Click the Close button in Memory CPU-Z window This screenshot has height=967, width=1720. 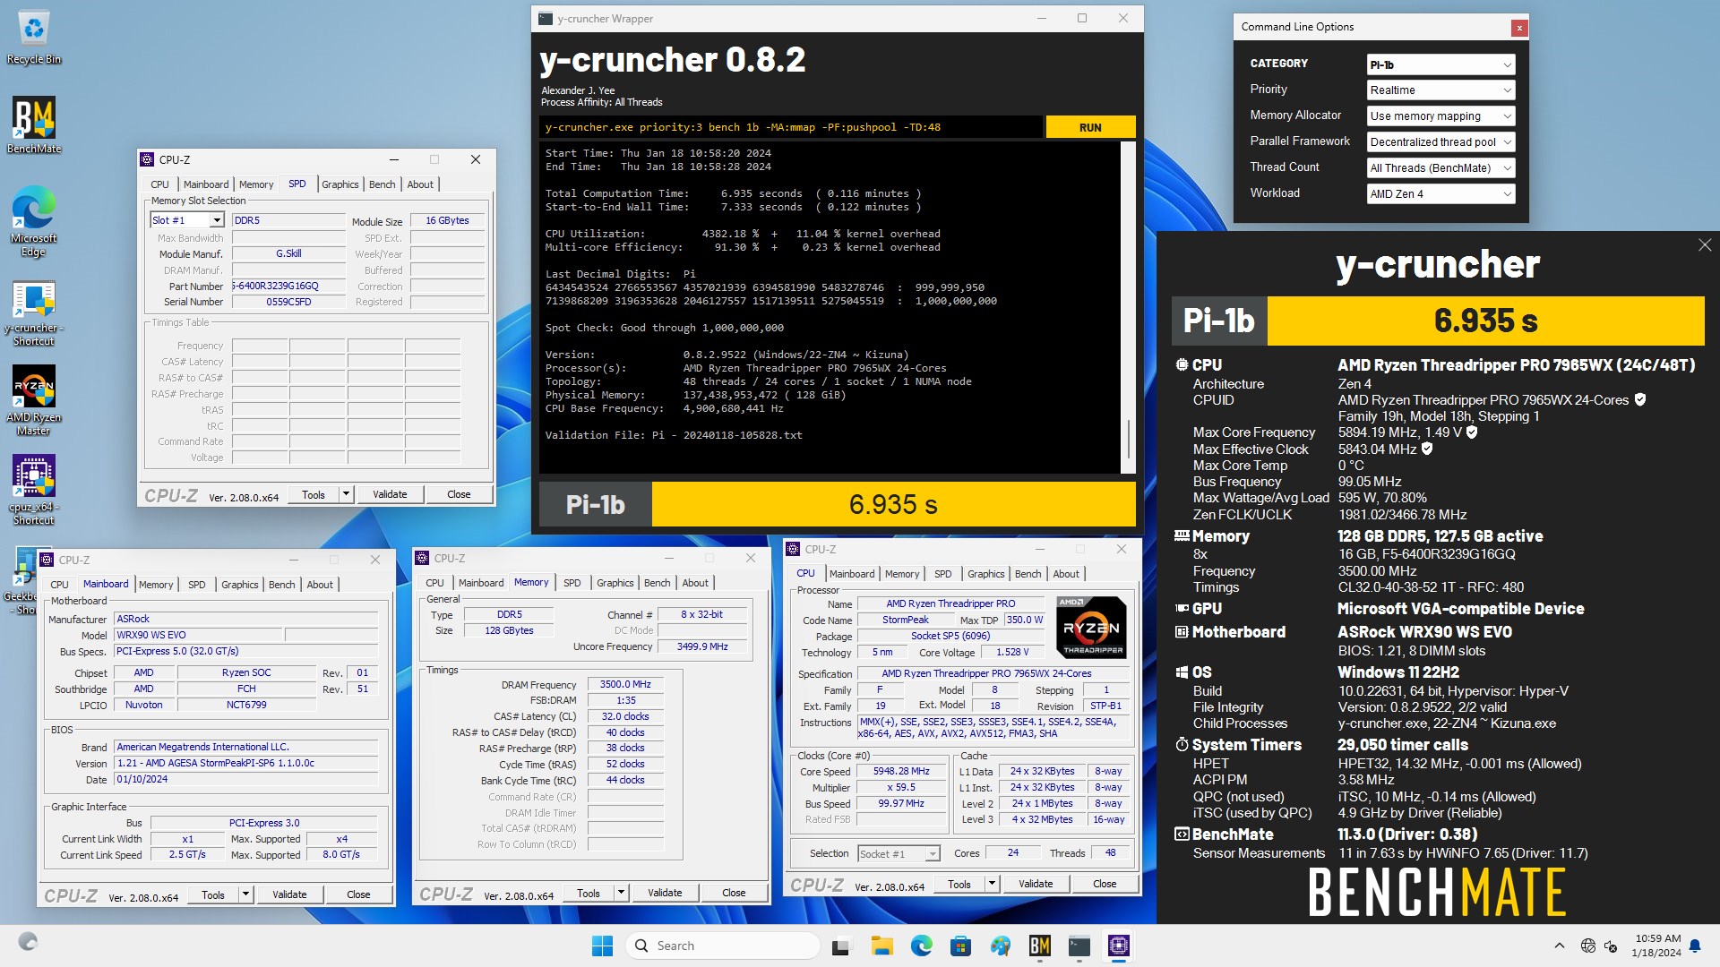tap(734, 893)
